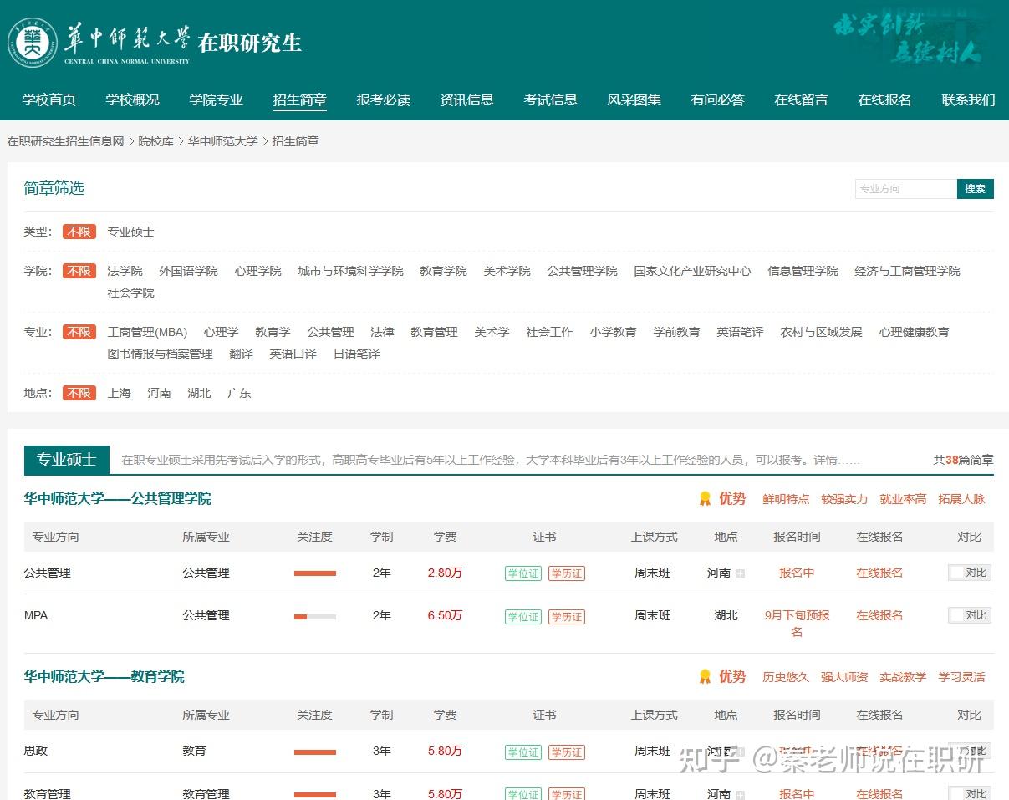Filter by 国家文化产业研究中心

(693, 271)
